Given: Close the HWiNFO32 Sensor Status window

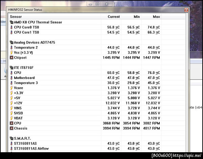Looking at the screenshot, I should [x=186, y=10].
